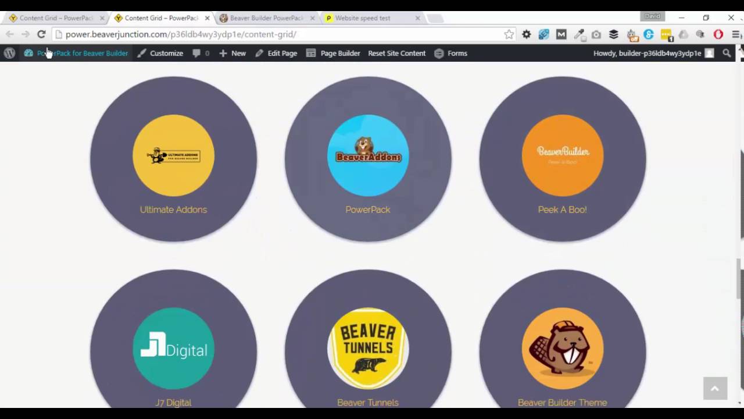Screen dimensions: 744x419
Task: Launch Page Builder from admin bar
Action: pyautogui.click(x=334, y=53)
